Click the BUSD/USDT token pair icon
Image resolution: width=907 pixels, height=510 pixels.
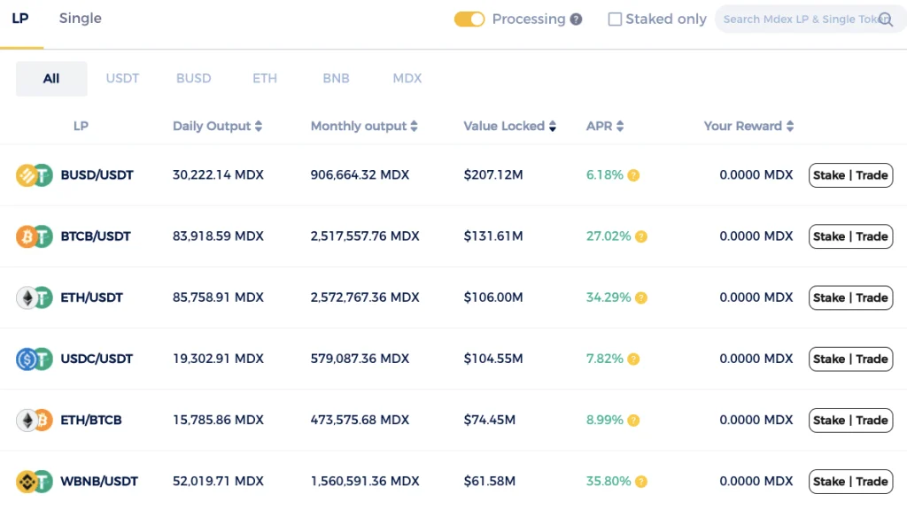coord(35,175)
